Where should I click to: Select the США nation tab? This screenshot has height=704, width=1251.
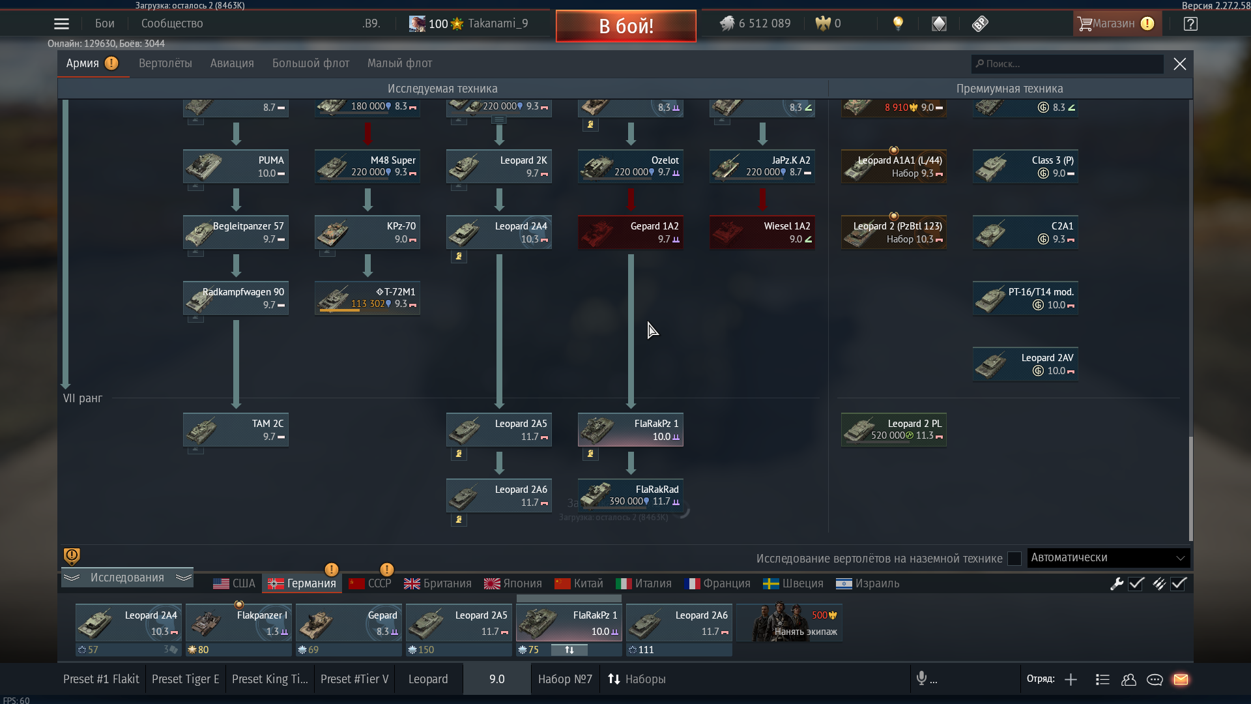[x=234, y=583]
